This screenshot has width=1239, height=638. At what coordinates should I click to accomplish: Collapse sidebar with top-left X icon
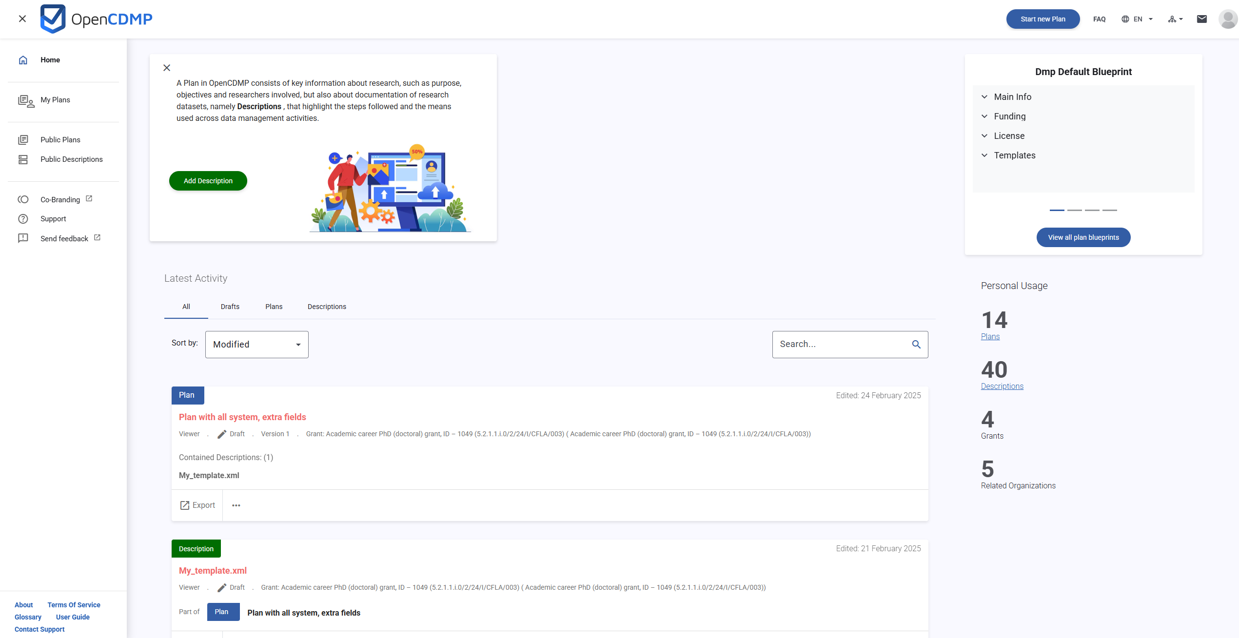tap(22, 19)
